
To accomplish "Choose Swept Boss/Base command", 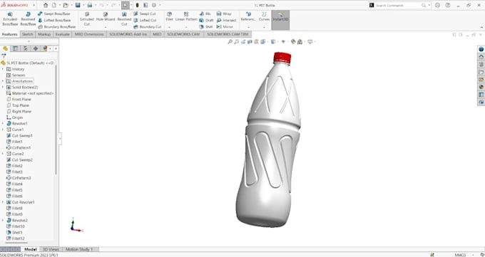I will click(x=53, y=14).
